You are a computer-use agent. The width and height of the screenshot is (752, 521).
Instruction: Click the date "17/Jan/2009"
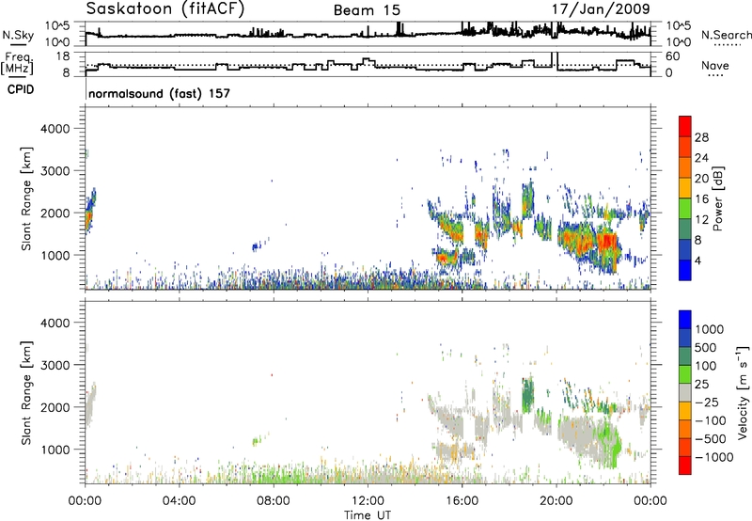[601, 9]
